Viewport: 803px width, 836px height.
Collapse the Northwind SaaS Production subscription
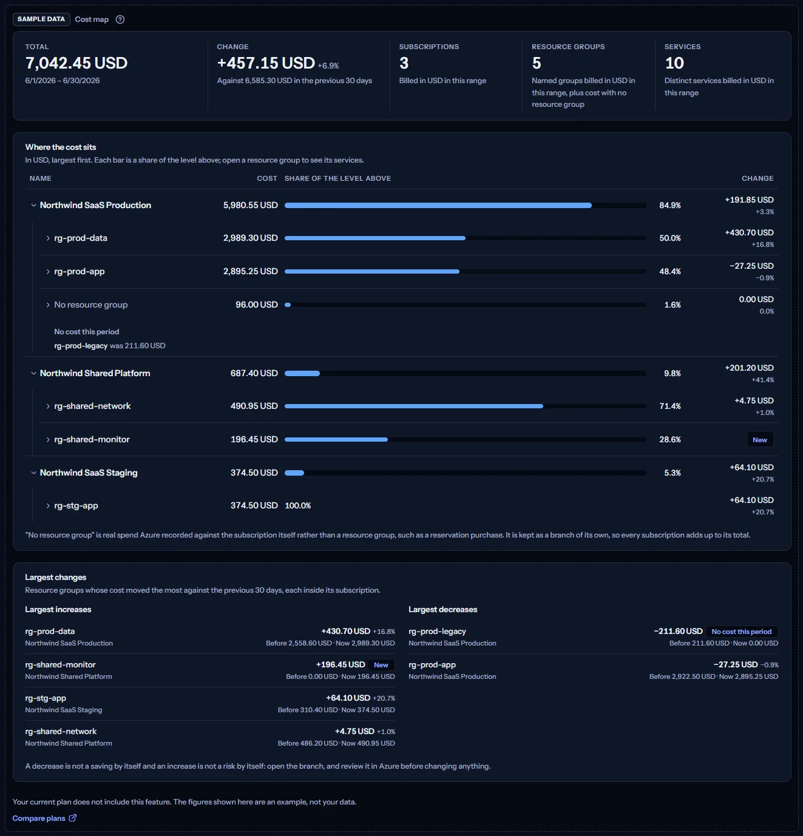coord(33,206)
